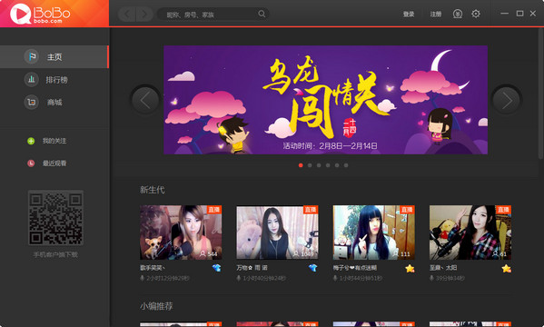This screenshot has height=327, width=544.
Task: Click the star badge beside 梅子兮
Action: pos(410,268)
